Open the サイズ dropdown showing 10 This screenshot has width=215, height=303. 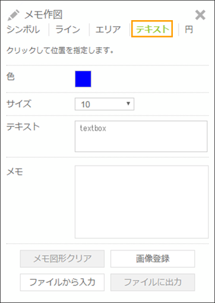[105, 104]
